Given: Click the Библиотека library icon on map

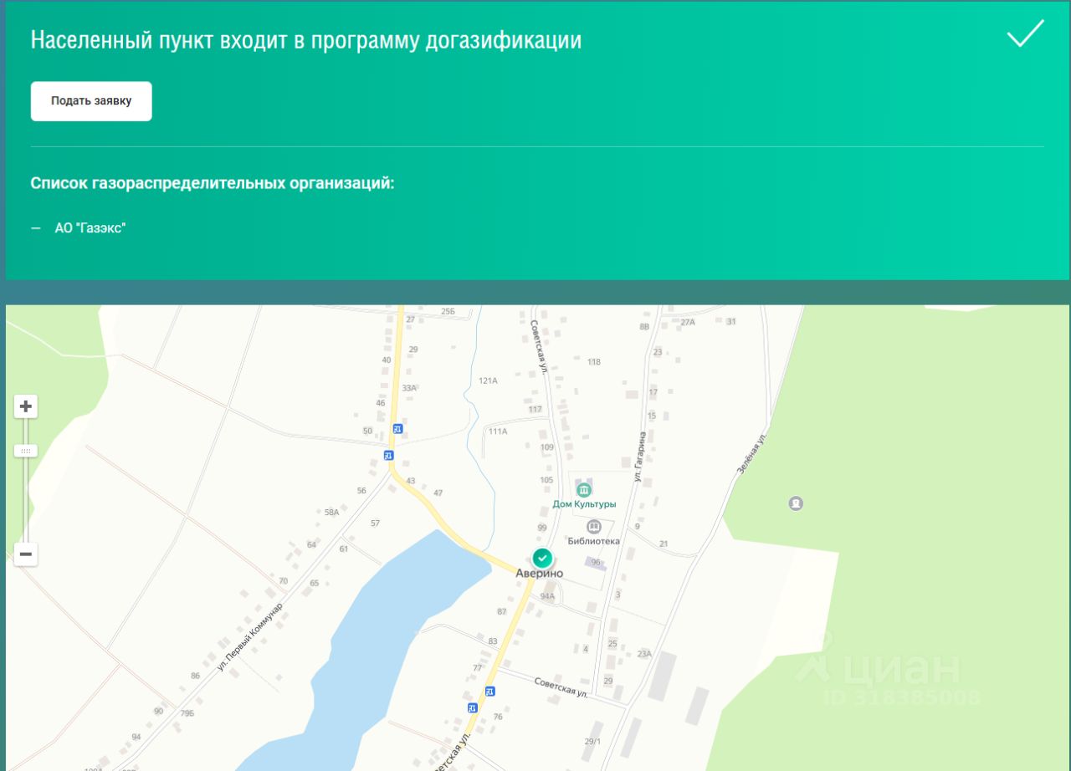Looking at the screenshot, I should pyautogui.click(x=594, y=526).
